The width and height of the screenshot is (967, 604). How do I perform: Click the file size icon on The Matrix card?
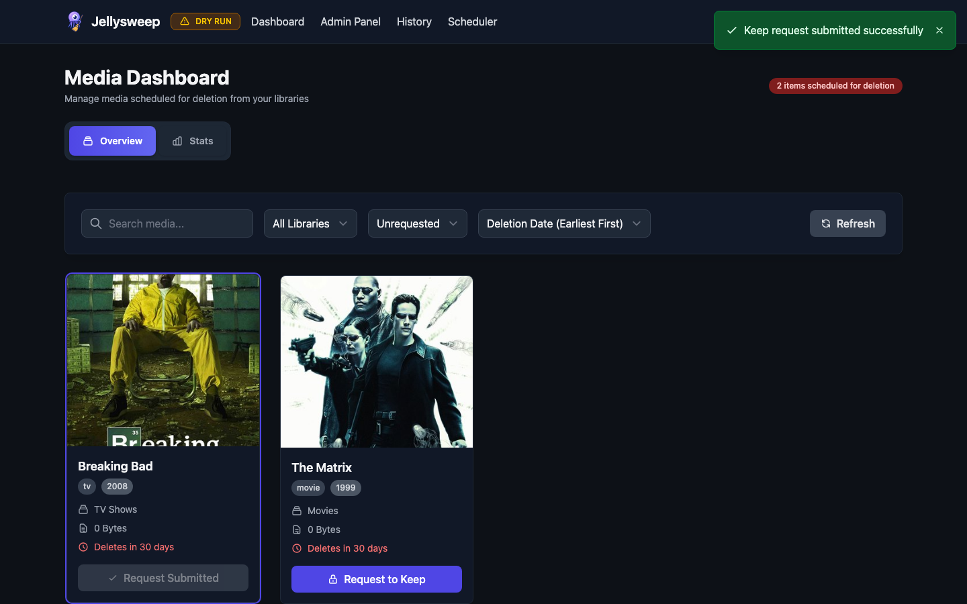pyautogui.click(x=297, y=530)
